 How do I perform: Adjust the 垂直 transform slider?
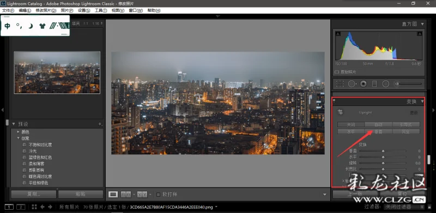pos(383,151)
